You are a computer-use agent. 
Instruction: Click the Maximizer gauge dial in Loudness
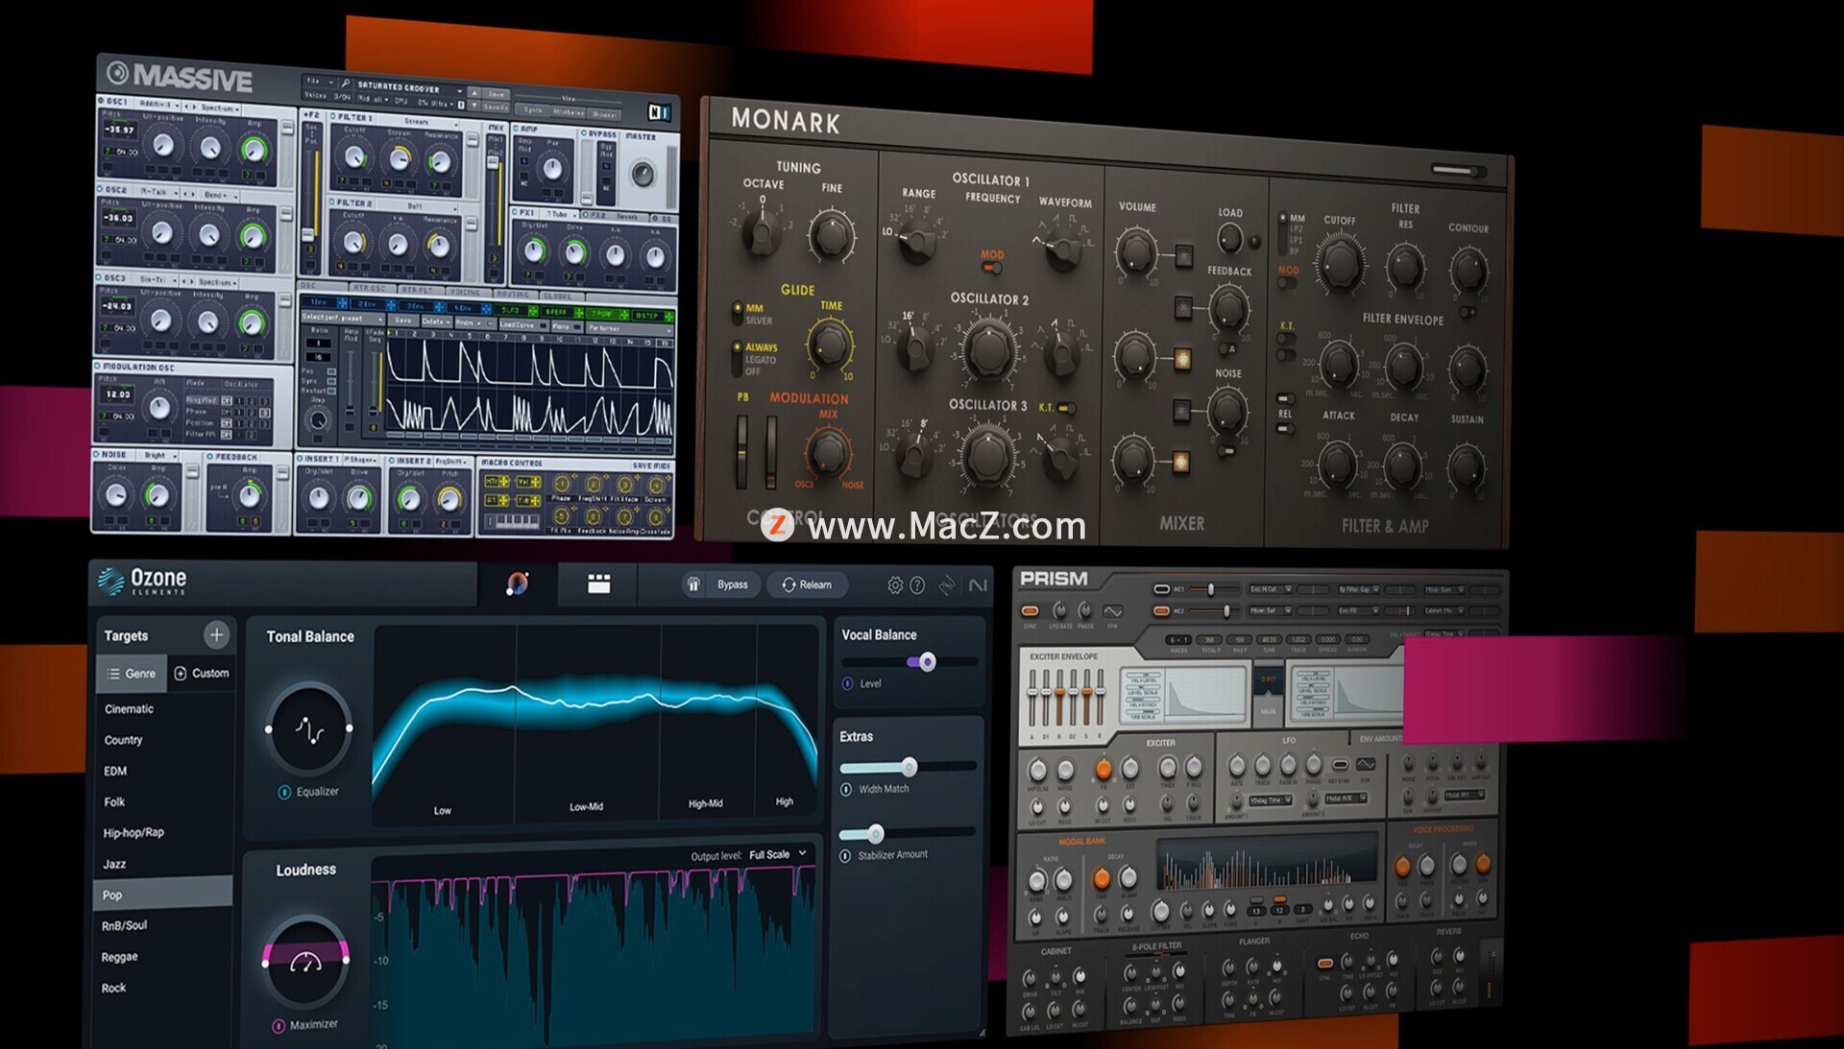305,960
